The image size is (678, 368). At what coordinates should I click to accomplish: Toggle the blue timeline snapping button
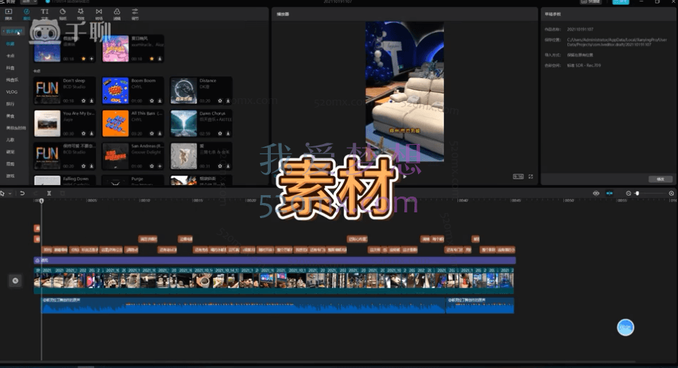[610, 193]
